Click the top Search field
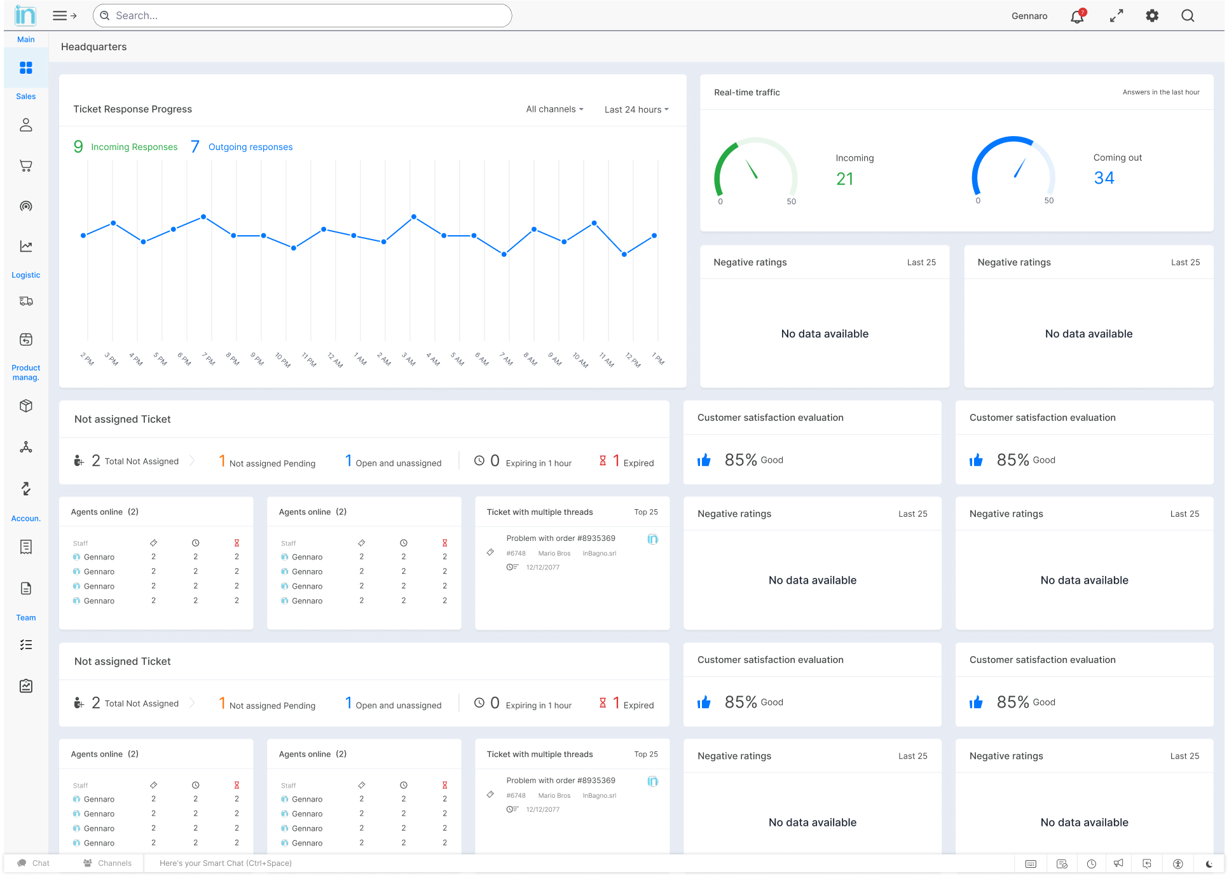This screenshot has height=876, width=1229. coord(303,16)
